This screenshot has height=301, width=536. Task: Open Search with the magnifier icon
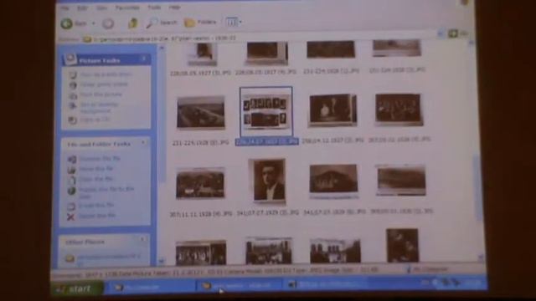(162, 23)
